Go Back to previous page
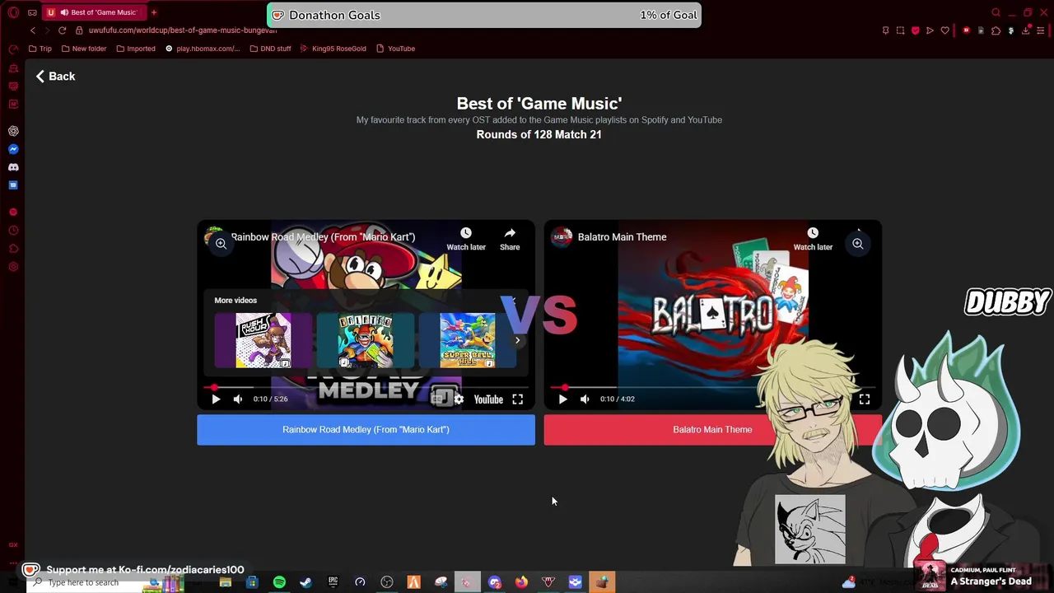Screen dimensions: 1054x593 [55, 76]
